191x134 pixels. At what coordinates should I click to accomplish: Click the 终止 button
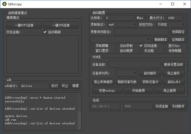(x=65, y=86)
